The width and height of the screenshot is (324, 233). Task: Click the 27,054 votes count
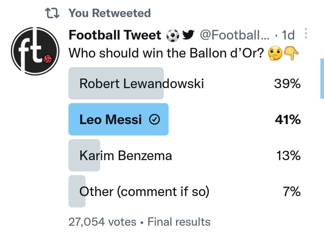(102, 222)
